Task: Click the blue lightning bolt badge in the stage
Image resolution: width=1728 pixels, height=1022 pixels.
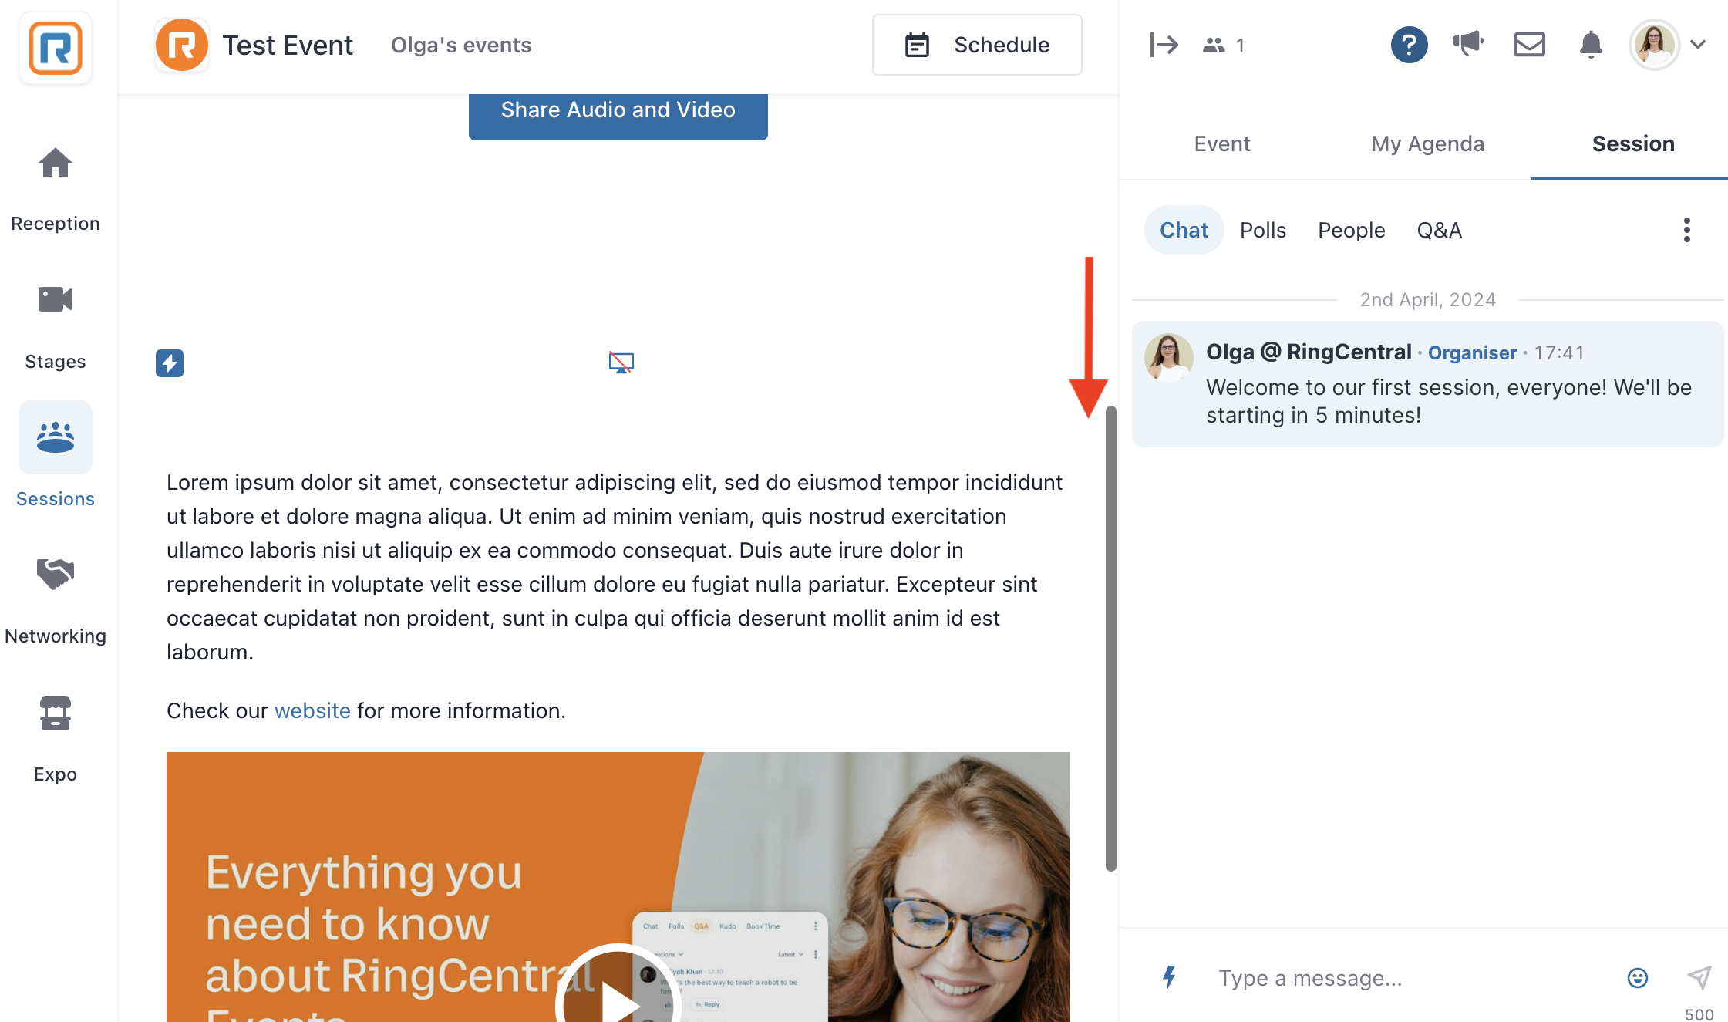Action: 170,363
